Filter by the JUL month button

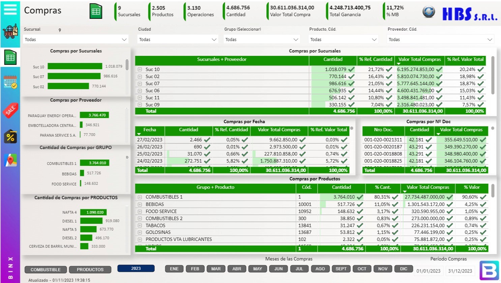(299, 269)
